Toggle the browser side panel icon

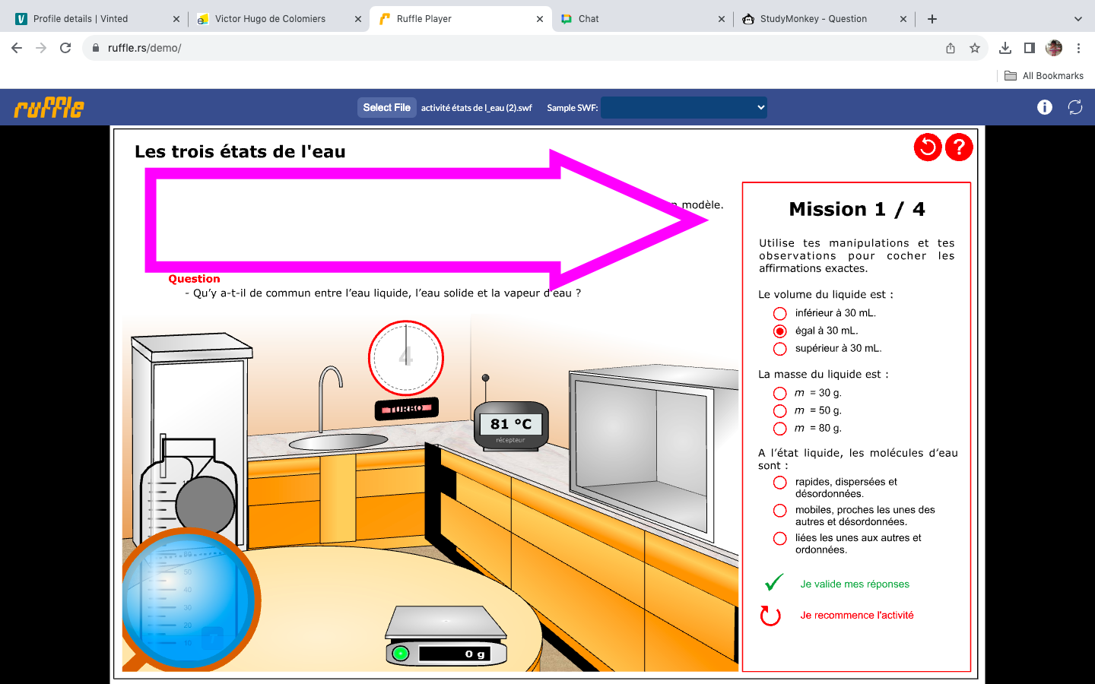tap(1030, 48)
